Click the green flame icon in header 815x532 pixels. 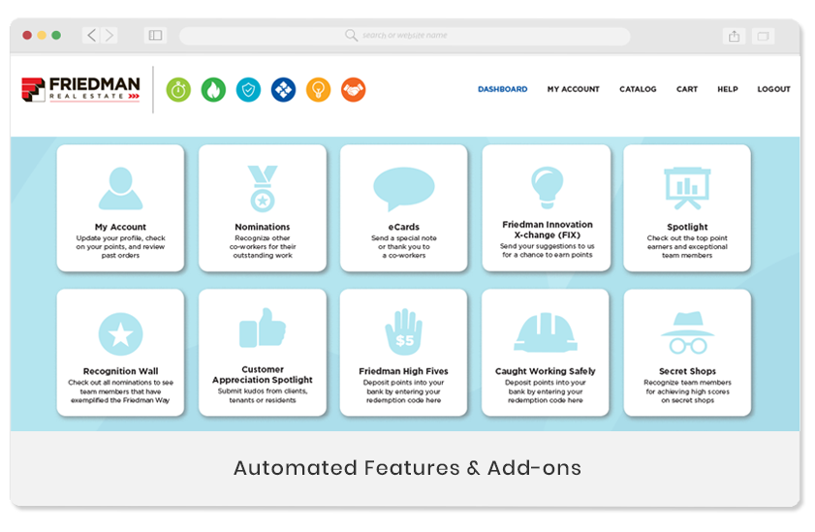coord(212,89)
